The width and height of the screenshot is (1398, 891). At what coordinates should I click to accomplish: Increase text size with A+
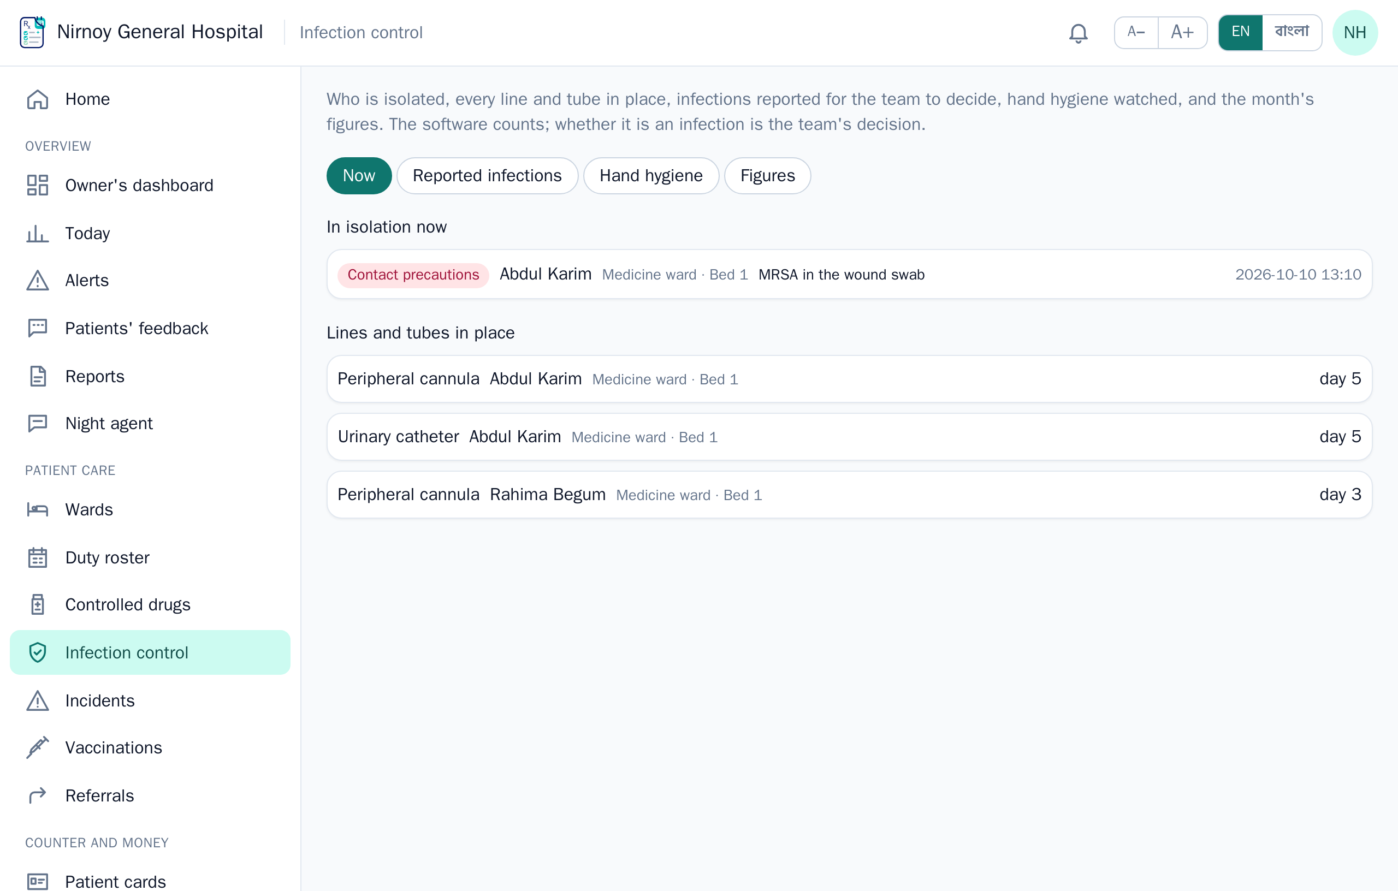1183,33
